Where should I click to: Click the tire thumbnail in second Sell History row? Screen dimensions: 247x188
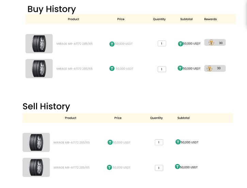point(36,167)
